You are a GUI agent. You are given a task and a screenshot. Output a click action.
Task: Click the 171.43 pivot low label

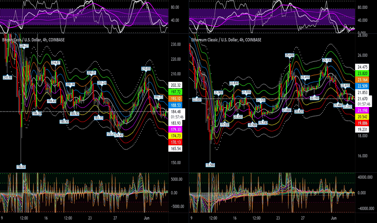[x=119, y=135]
